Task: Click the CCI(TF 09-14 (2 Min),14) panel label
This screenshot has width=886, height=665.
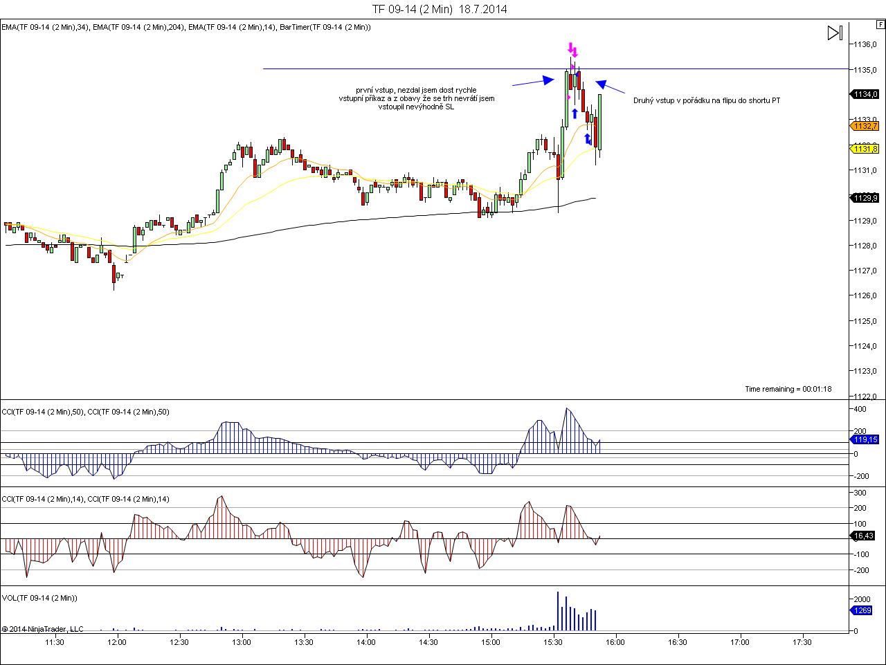Action: (85, 499)
